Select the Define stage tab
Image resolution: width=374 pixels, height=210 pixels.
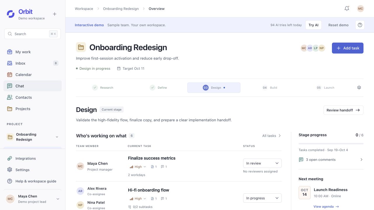point(158,87)
